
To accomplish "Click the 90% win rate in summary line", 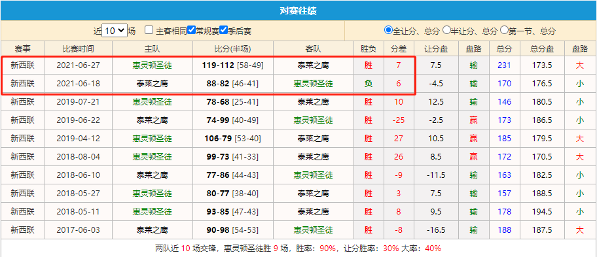I will click(x=327, y=248).
